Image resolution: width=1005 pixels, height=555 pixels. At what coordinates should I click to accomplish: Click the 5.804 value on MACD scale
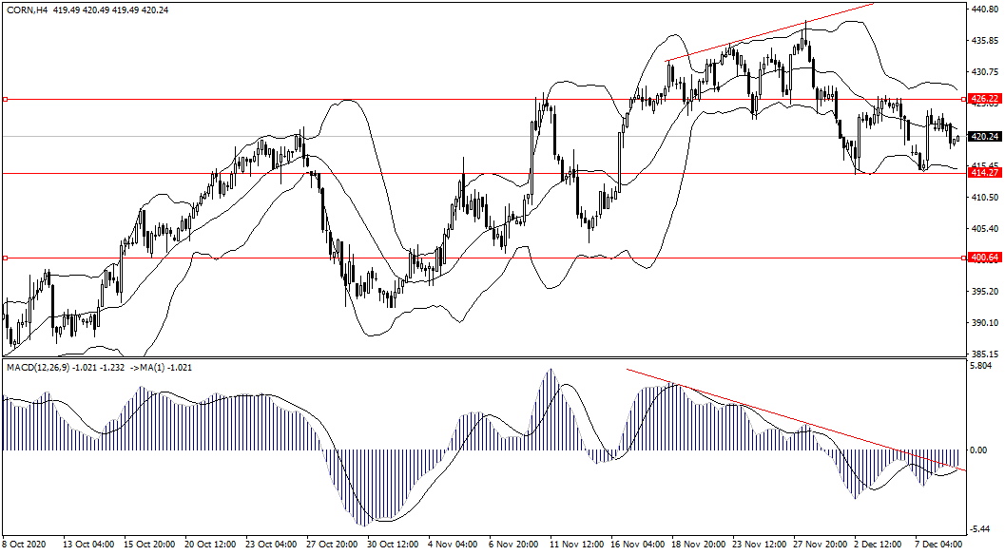(981, 366)
